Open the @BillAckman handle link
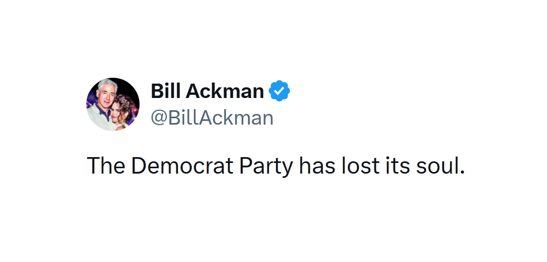This screenshot has width=547, height=262. 212,117
